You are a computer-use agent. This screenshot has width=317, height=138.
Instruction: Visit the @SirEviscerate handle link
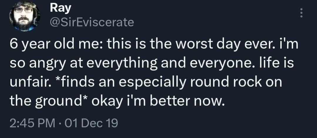click(92, 22)
